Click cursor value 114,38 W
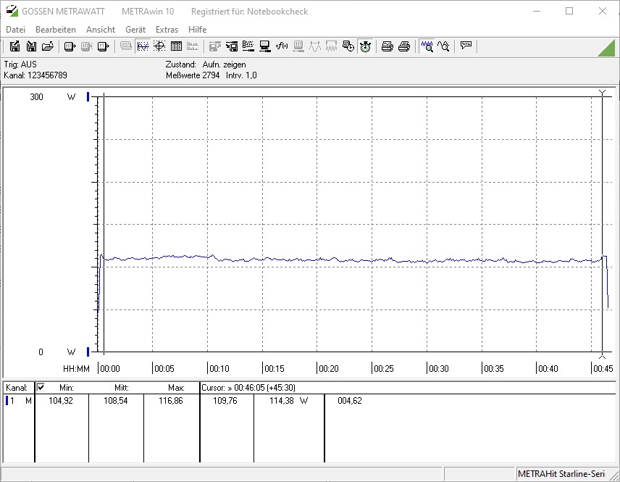The image size is (620, 482). click(288, 401)
